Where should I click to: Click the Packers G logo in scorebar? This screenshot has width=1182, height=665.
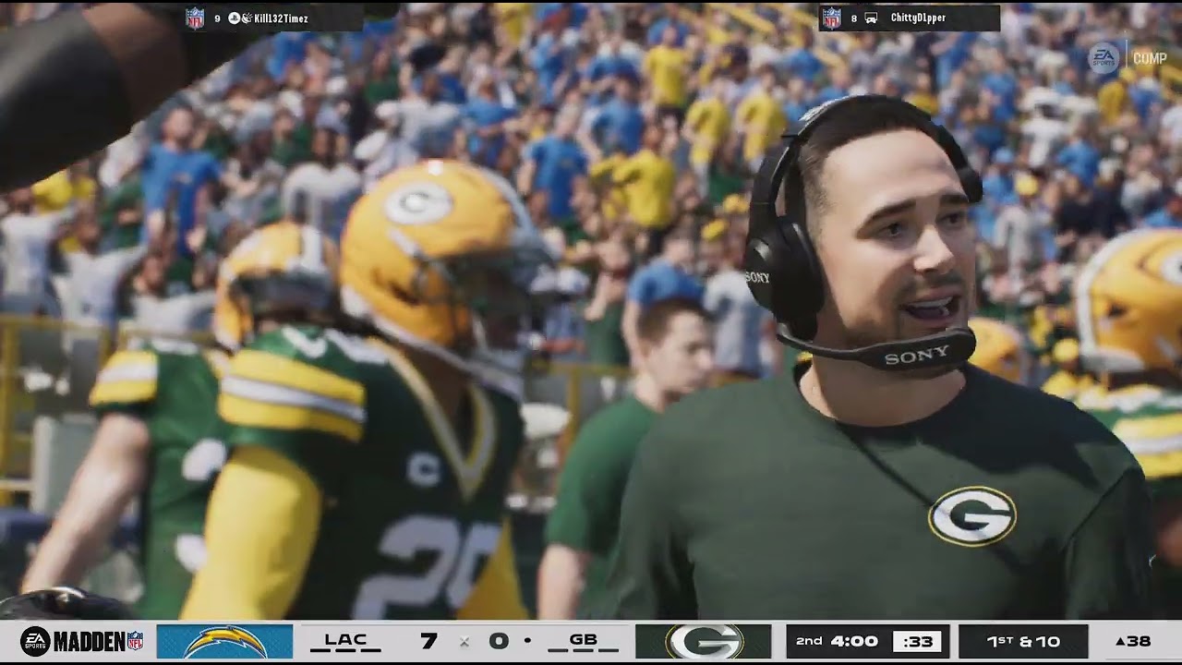point(704,642)
